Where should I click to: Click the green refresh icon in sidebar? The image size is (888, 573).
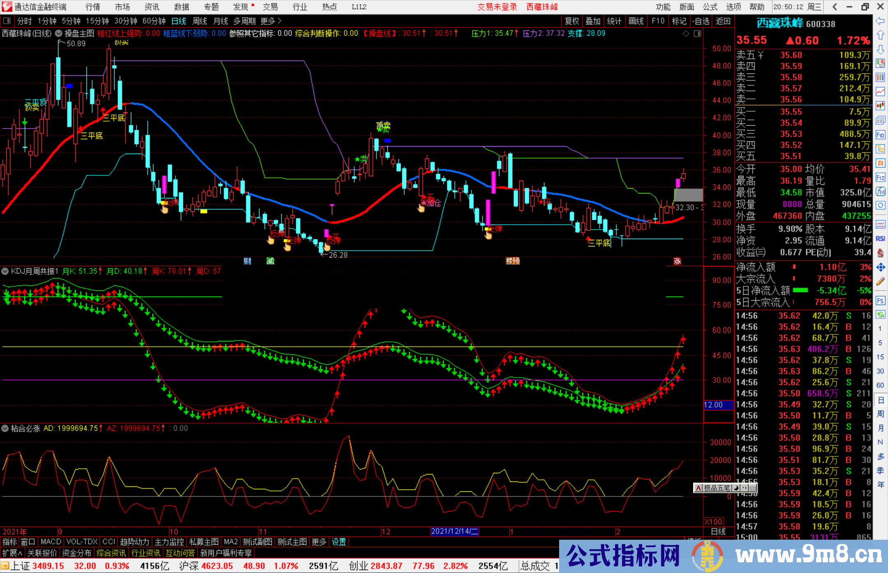(880, 315)
